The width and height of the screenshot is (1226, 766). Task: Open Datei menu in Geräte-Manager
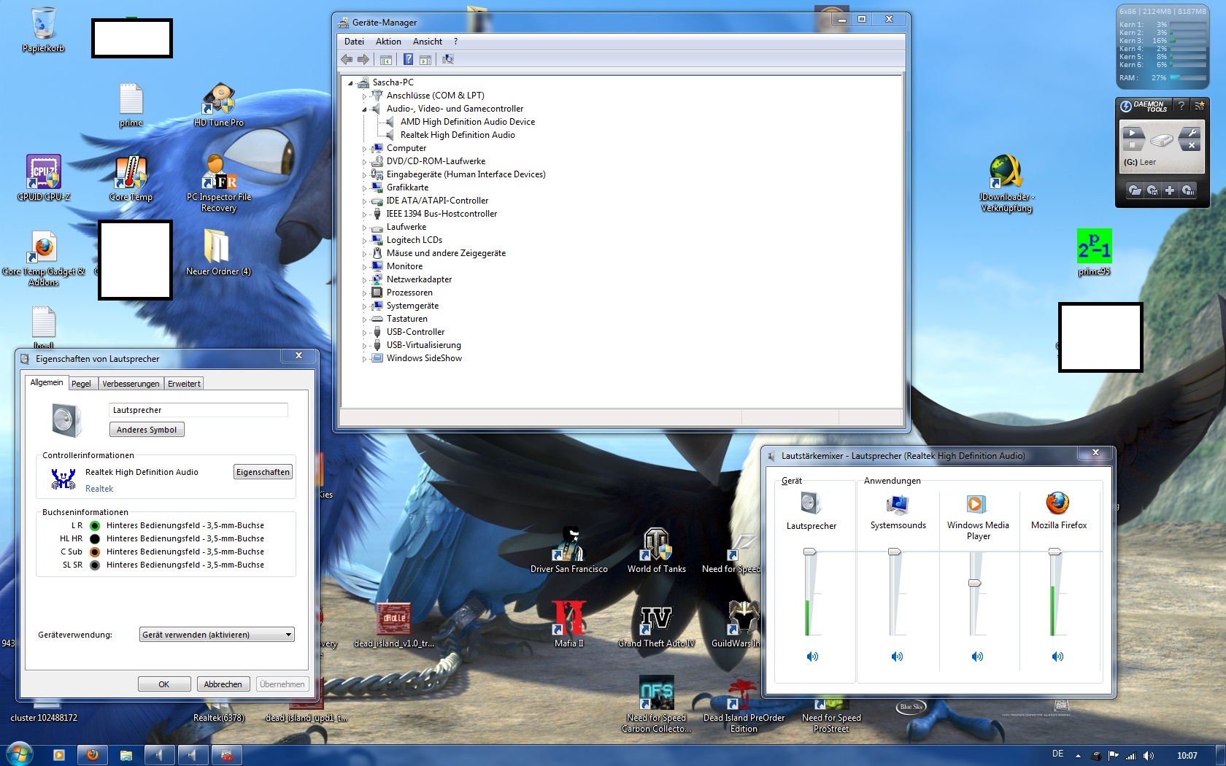click(354, 42)
